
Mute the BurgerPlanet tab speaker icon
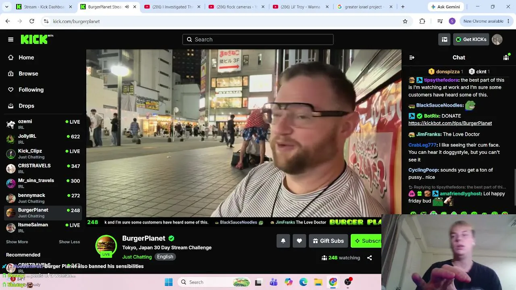[127, 7]
